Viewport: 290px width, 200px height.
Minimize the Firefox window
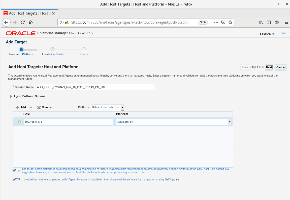pyautogui.click(x=270, y=4)
